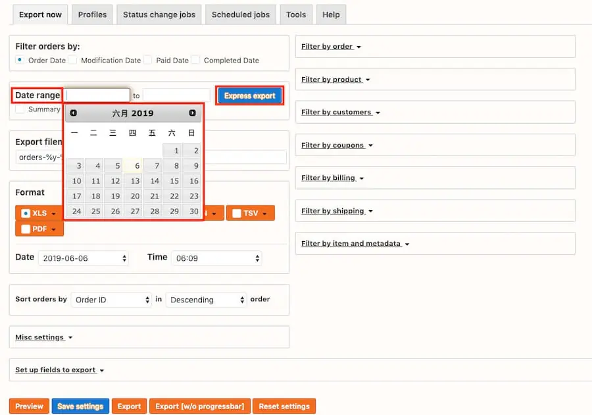Open the Scheduled jobs tab
592x415 pixels.
(241, 14)
